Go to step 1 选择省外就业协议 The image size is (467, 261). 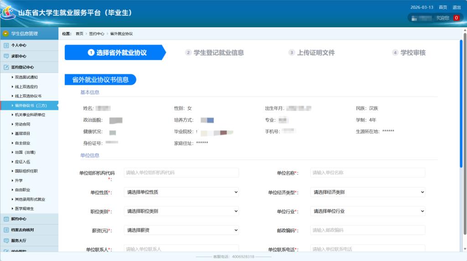(x=115, y=53)
